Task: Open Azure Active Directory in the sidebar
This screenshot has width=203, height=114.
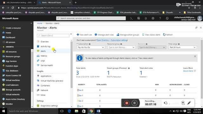Action: [16, 99]
